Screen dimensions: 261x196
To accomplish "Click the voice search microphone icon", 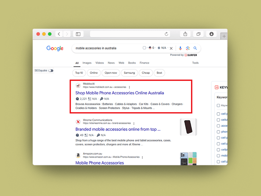I will (x=180, y=48).
